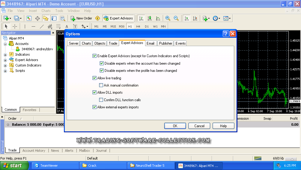The image size is (301, 170).
Task: Switch to the Charts options tab
Action: pyautogui.click(x=86, y=43)
